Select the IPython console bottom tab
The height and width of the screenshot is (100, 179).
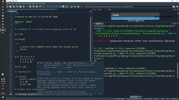pos(134,97)
